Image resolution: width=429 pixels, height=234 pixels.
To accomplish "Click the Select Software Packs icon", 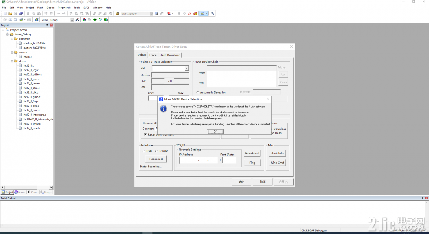I will coord(100,20).
